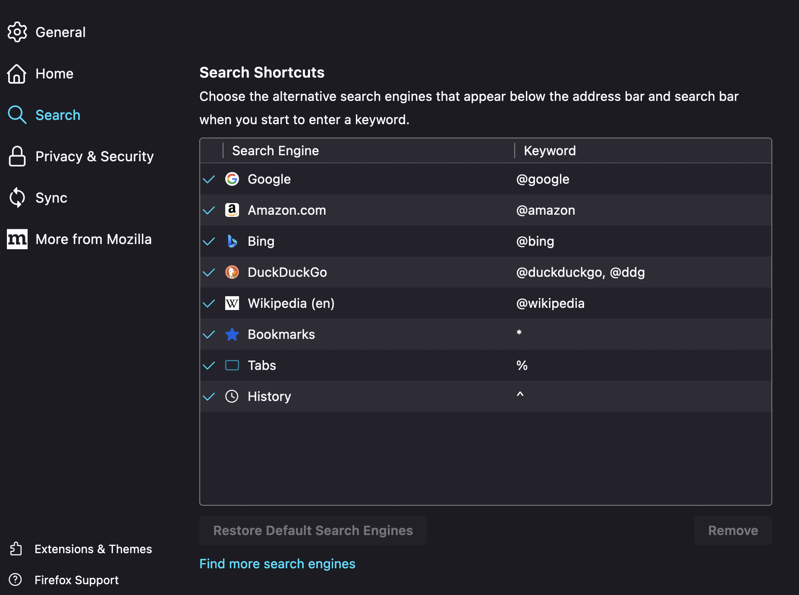Disable the DuckDuckGo shortcut checkbox
The height and width of the screenshot is (595, 799).
[x=209, y=272]
